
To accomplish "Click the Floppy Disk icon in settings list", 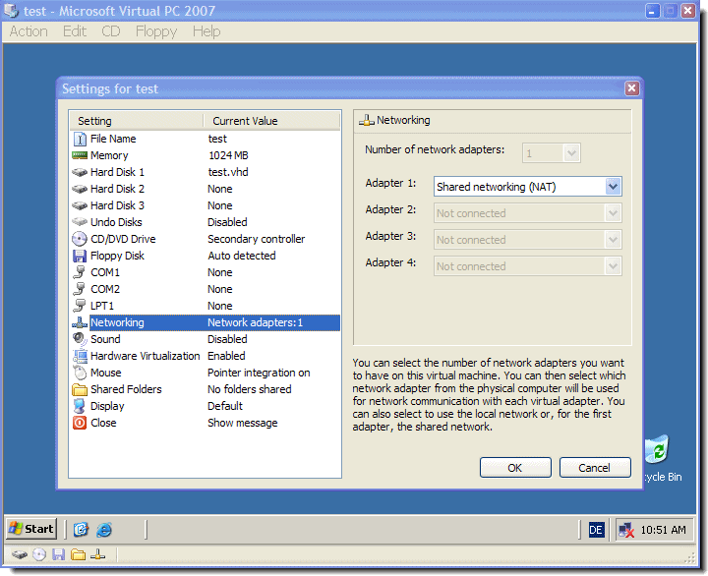I will tap(80, 256).
